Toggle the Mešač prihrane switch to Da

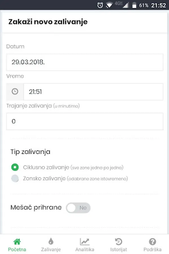[78, 208]
